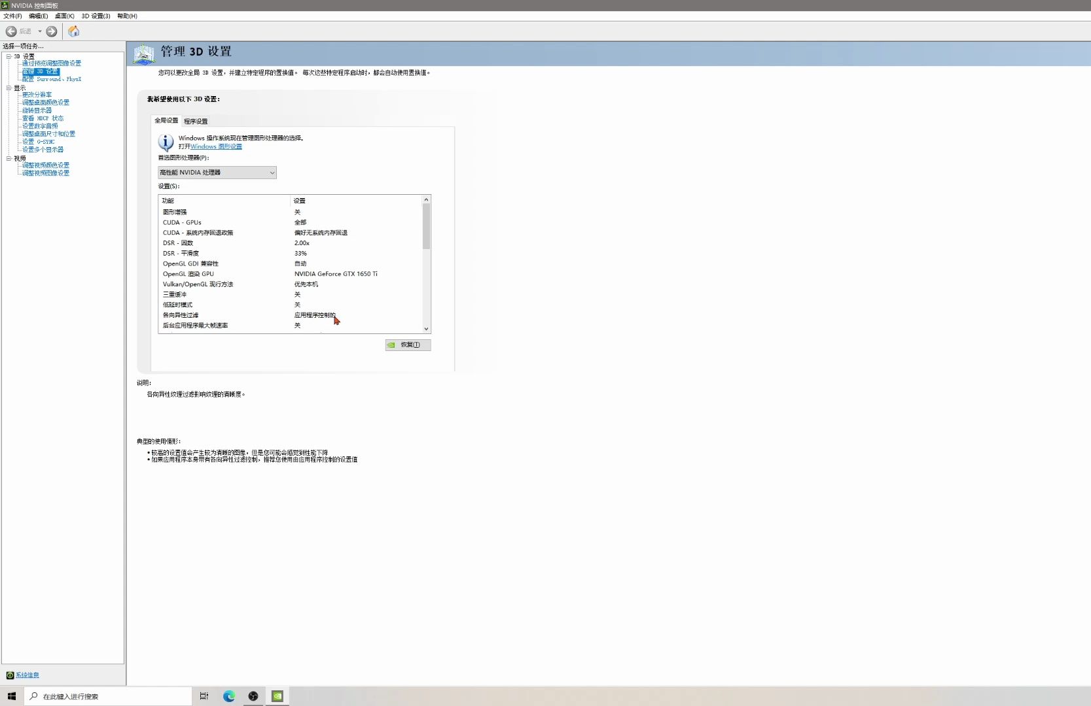Select the DSR - 平滑度 setting row

coord(291,254)
